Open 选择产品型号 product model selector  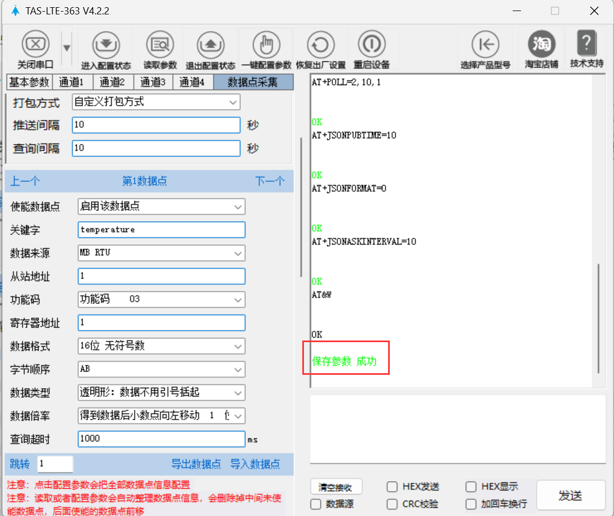click(485, 45)
